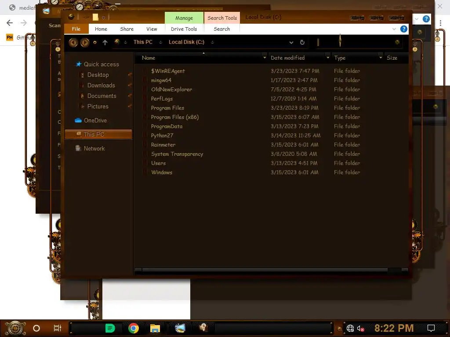Select the $WinREAgent folder
The height and width of the screenshot is (337, 450).
(168, 71)
